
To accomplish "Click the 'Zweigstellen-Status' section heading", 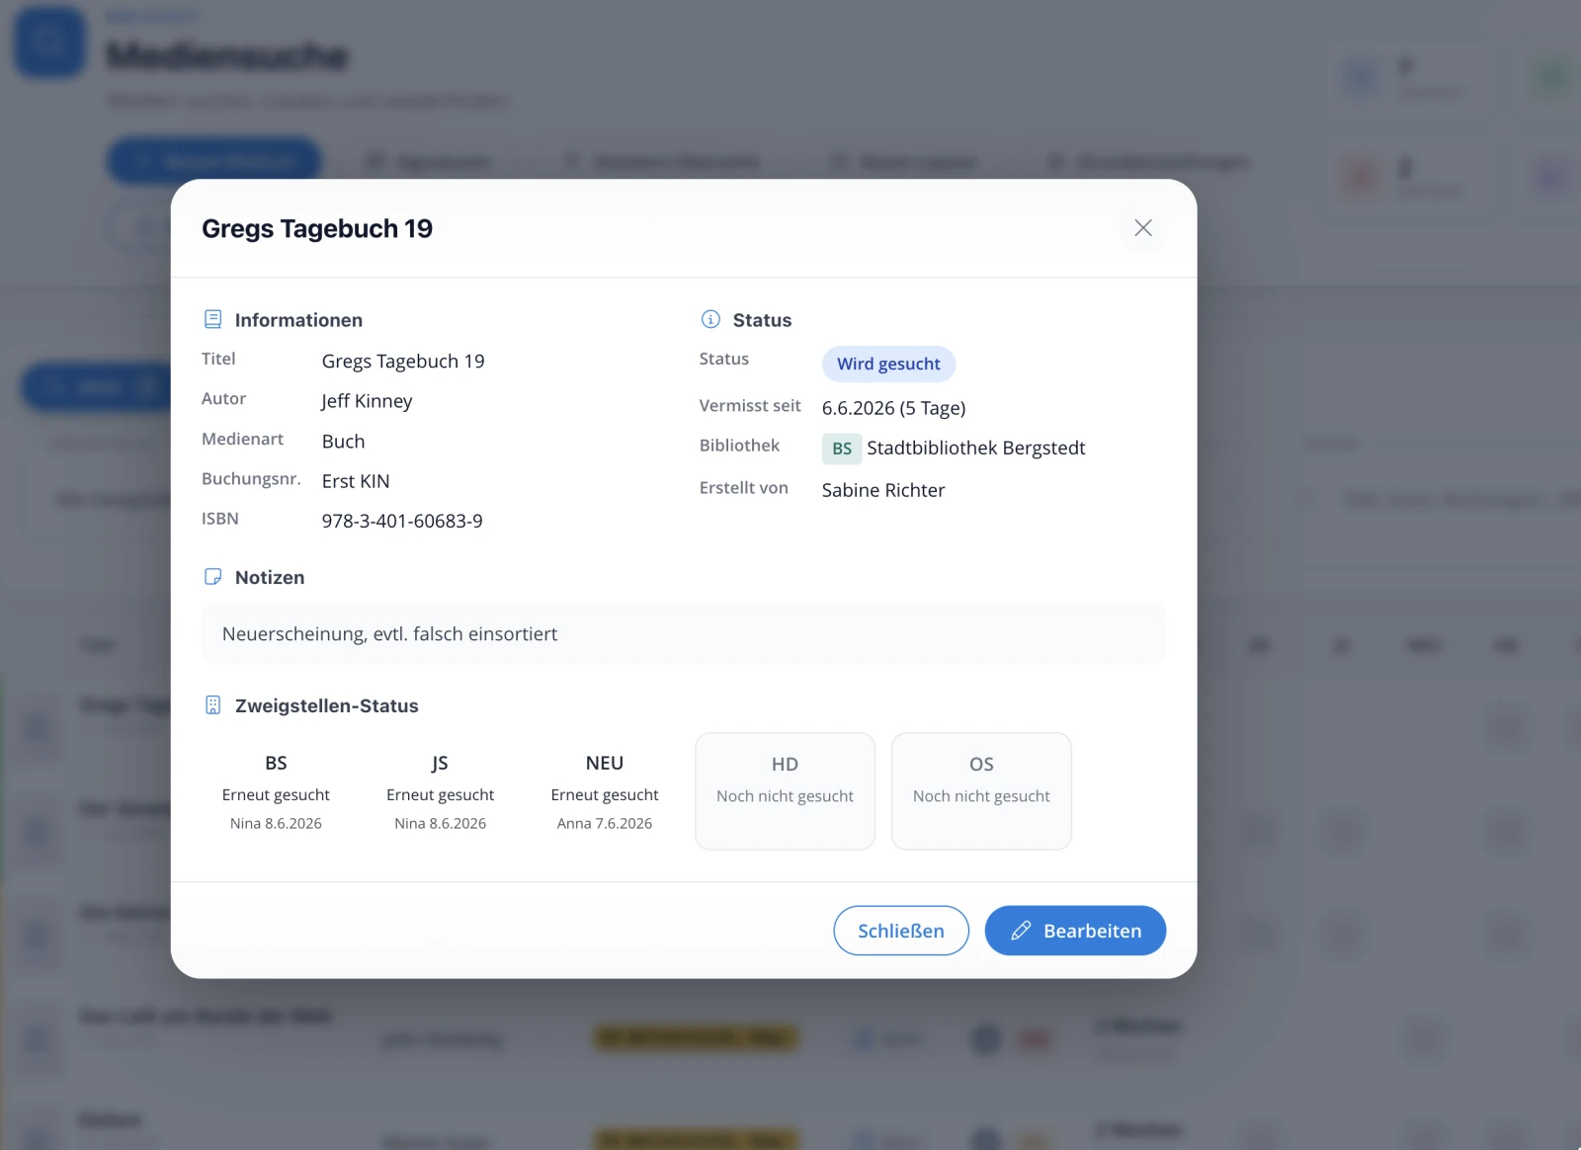I will coord(327,705).
